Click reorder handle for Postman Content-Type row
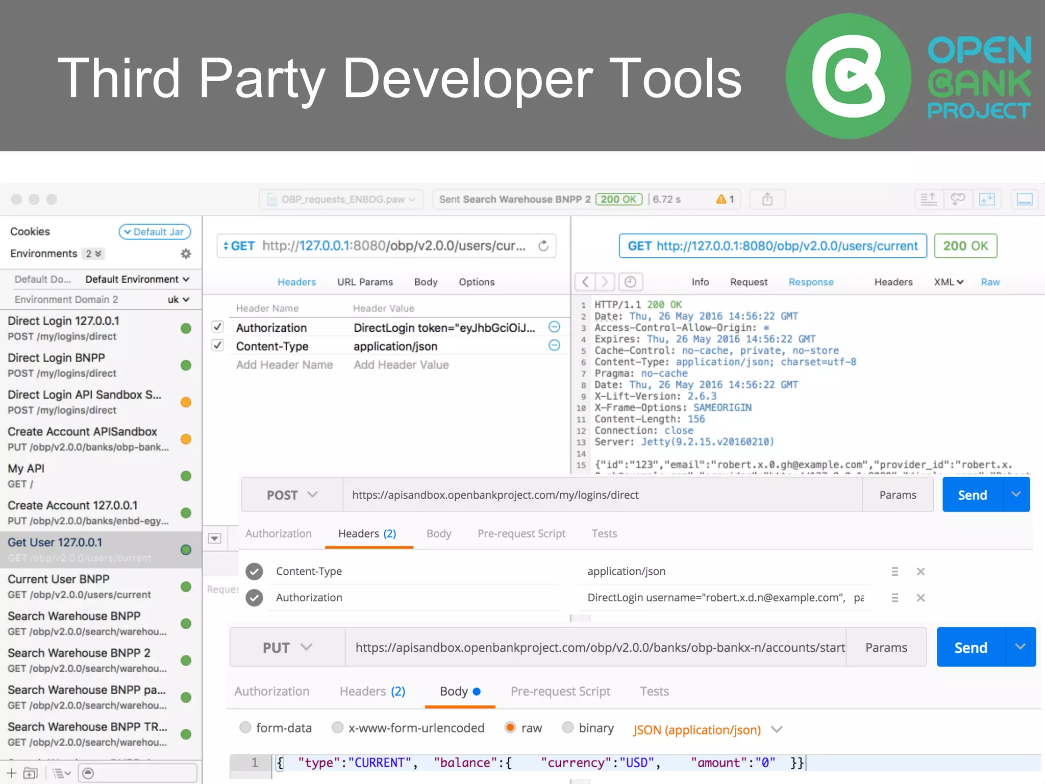Screen dimensions: 1045x784 coord(894,572)
